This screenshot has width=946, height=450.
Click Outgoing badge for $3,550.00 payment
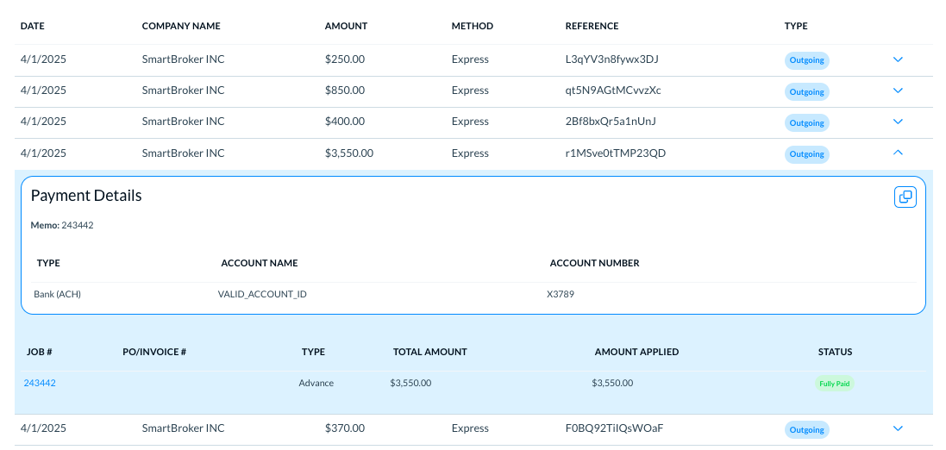[x=806, y=154]
